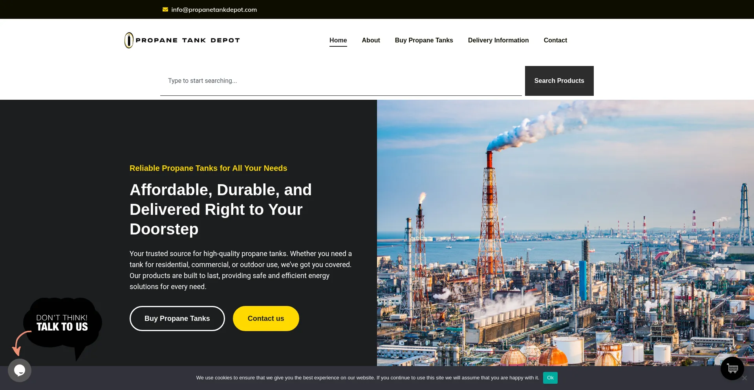
Task: Open the About page
Action: (371, 40)
